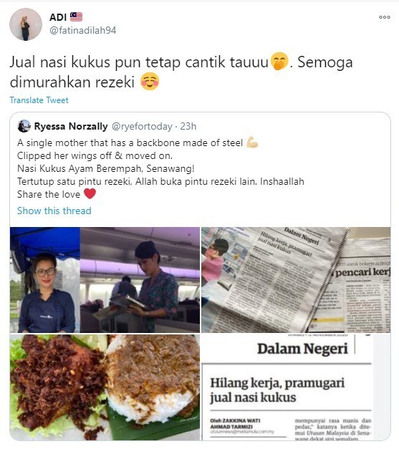Click the blushing smile emoji after rezeki
This screenshot has width=399, height=449.
pyautogui.click(x=150, y=82)
